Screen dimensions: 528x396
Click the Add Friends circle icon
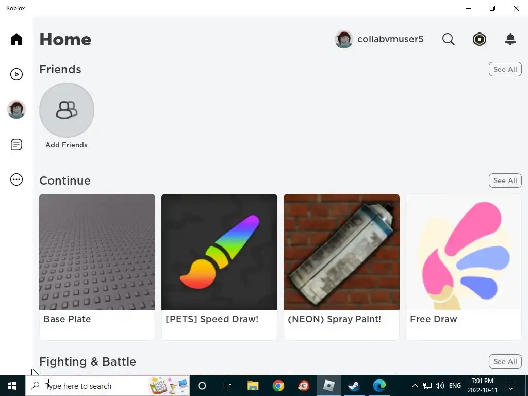tap(67, 110)
